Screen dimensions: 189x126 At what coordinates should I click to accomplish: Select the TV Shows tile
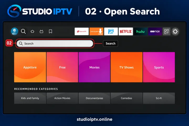click(127, 67)
